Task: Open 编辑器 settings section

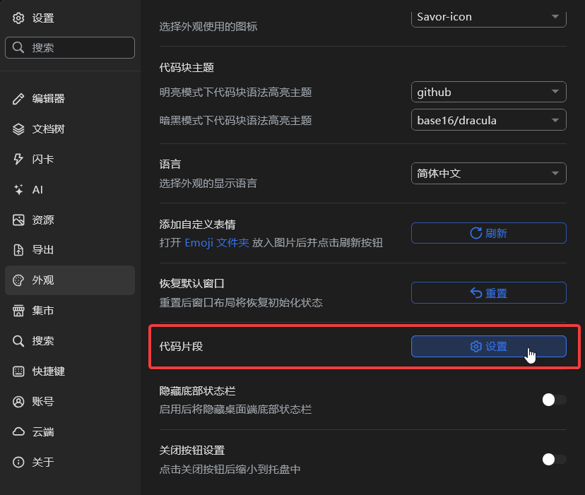Action: click(x=70, y=98)
